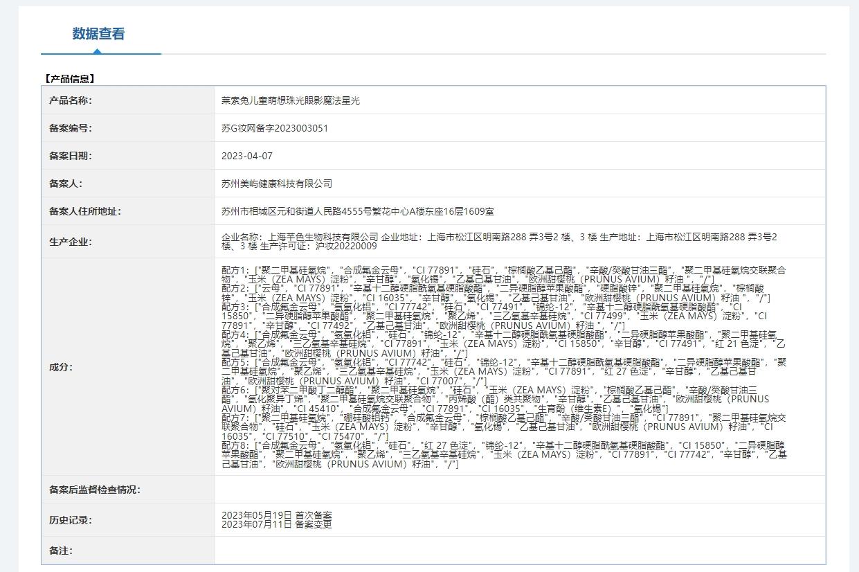Click the 备案日期 row label
859x572 pixels.
(70, 156)
